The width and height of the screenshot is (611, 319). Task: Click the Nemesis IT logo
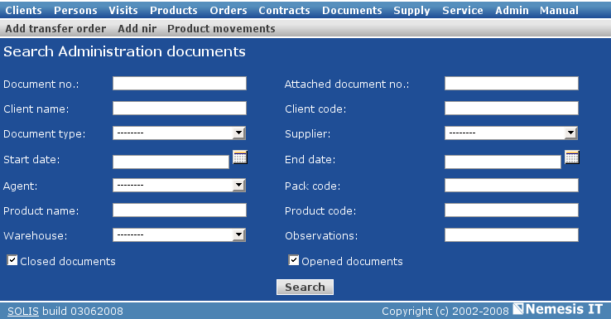tap(558, 309)
